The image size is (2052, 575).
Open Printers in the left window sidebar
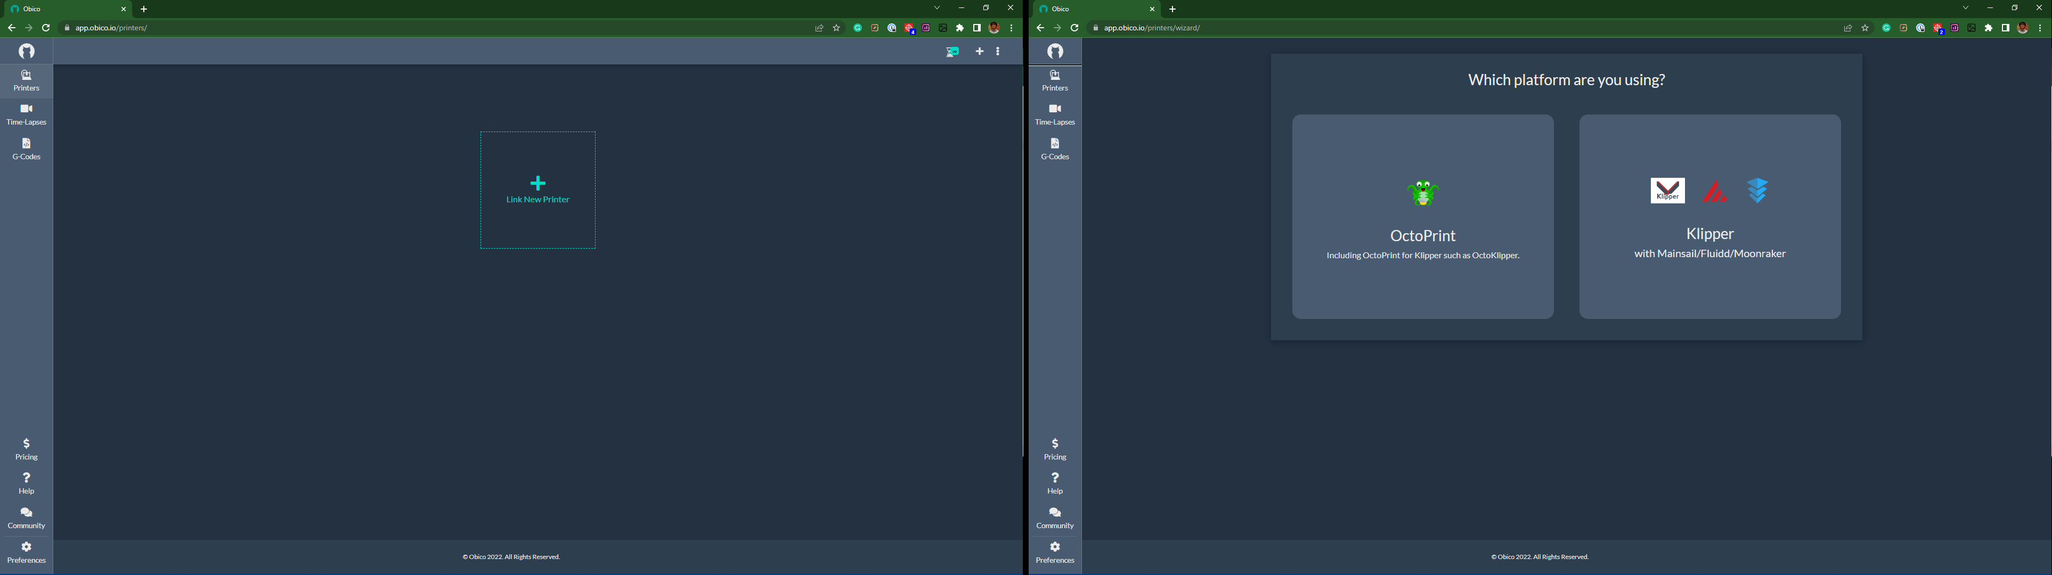click(26, 80)
